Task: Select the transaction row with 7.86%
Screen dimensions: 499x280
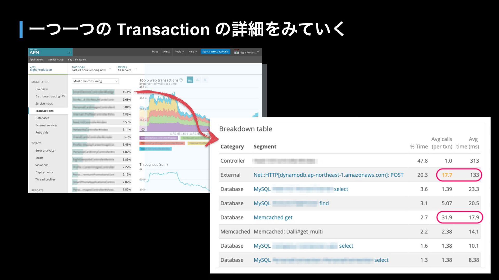Action: pyautogui.click(x=102, y=115)
